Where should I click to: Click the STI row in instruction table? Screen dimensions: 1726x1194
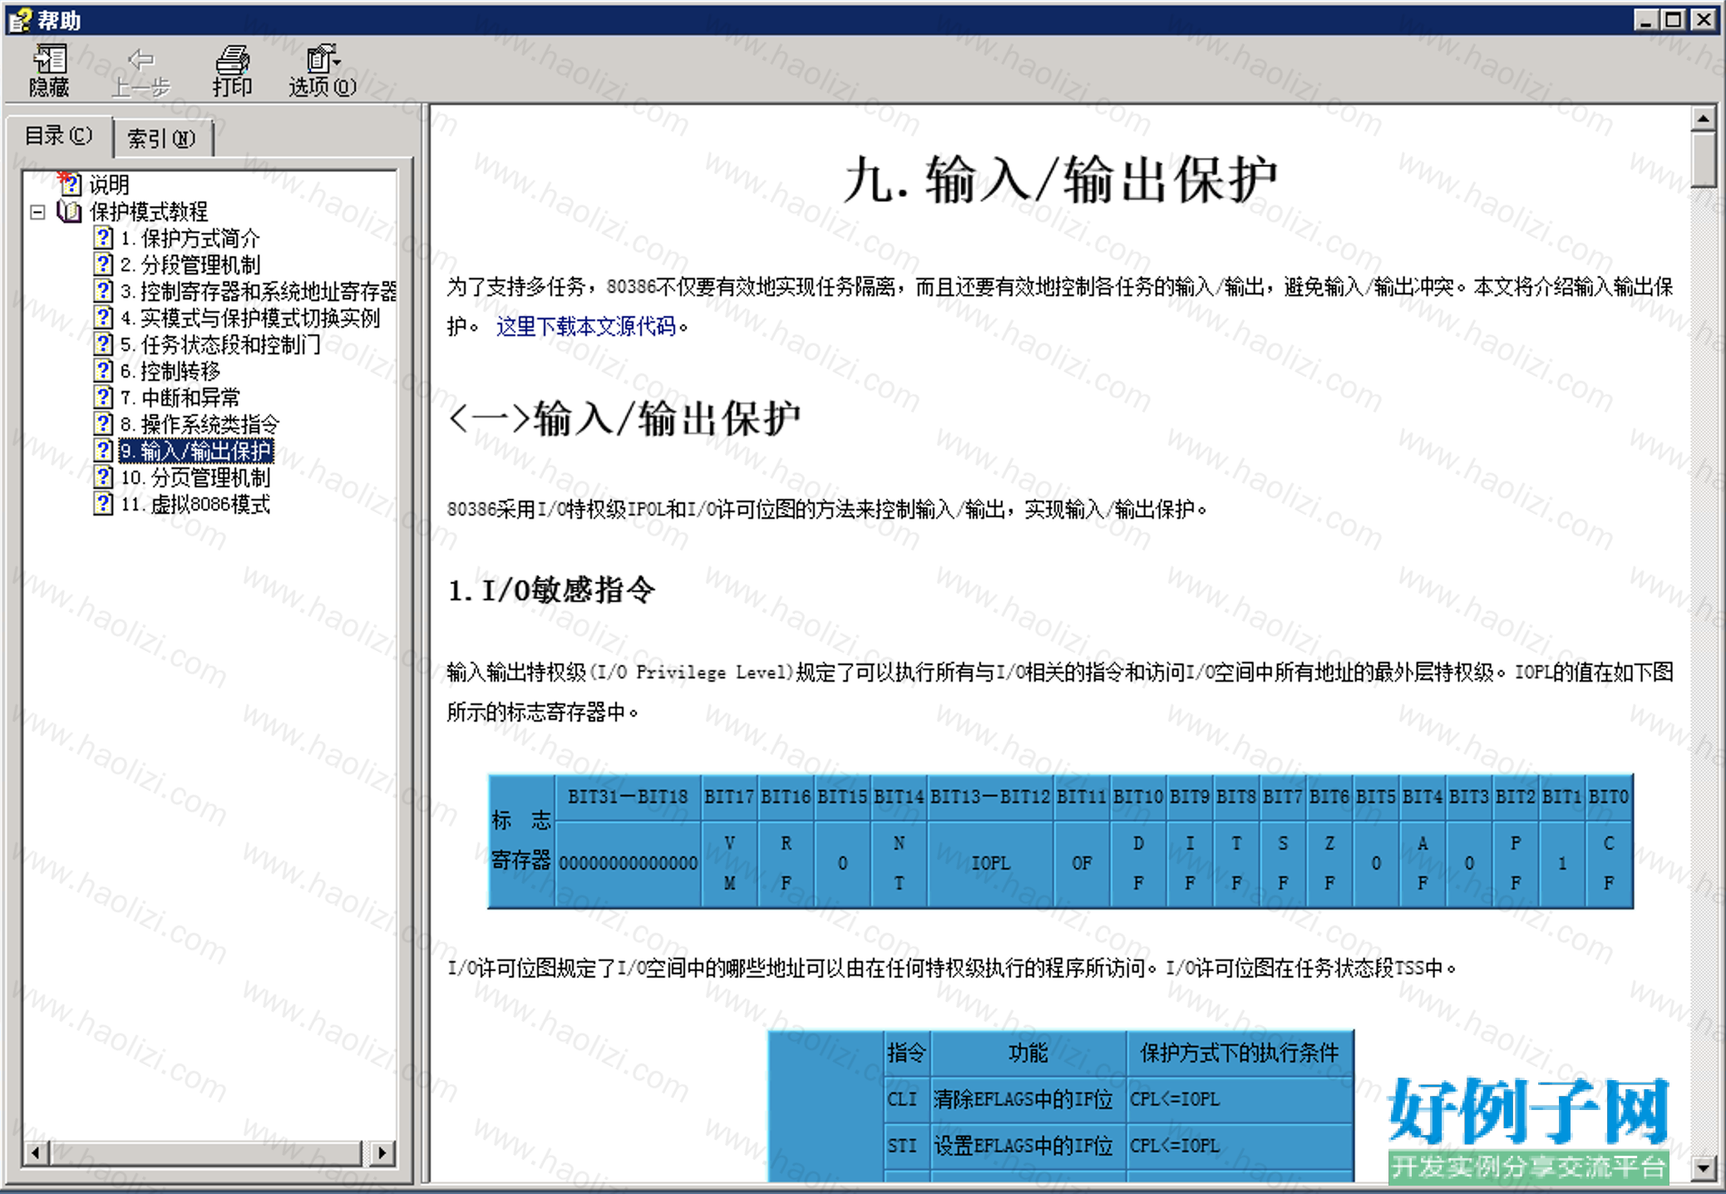pyautogui.click(x=1119, y=1147)
